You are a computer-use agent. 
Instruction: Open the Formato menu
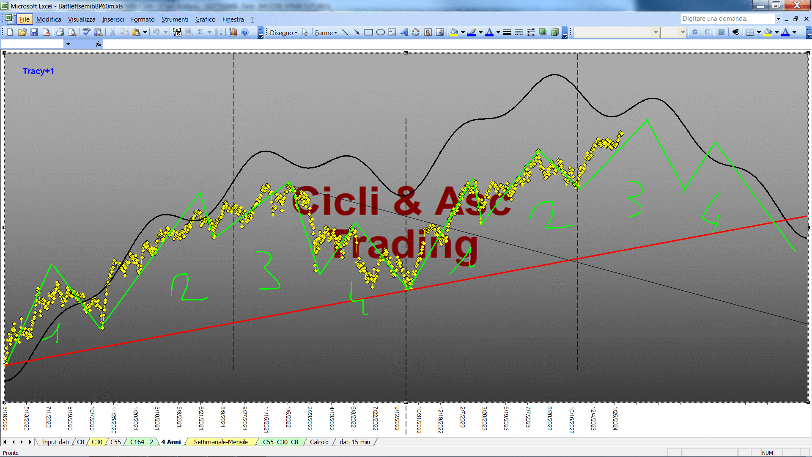pyautogui.click(x=143, y=19)
